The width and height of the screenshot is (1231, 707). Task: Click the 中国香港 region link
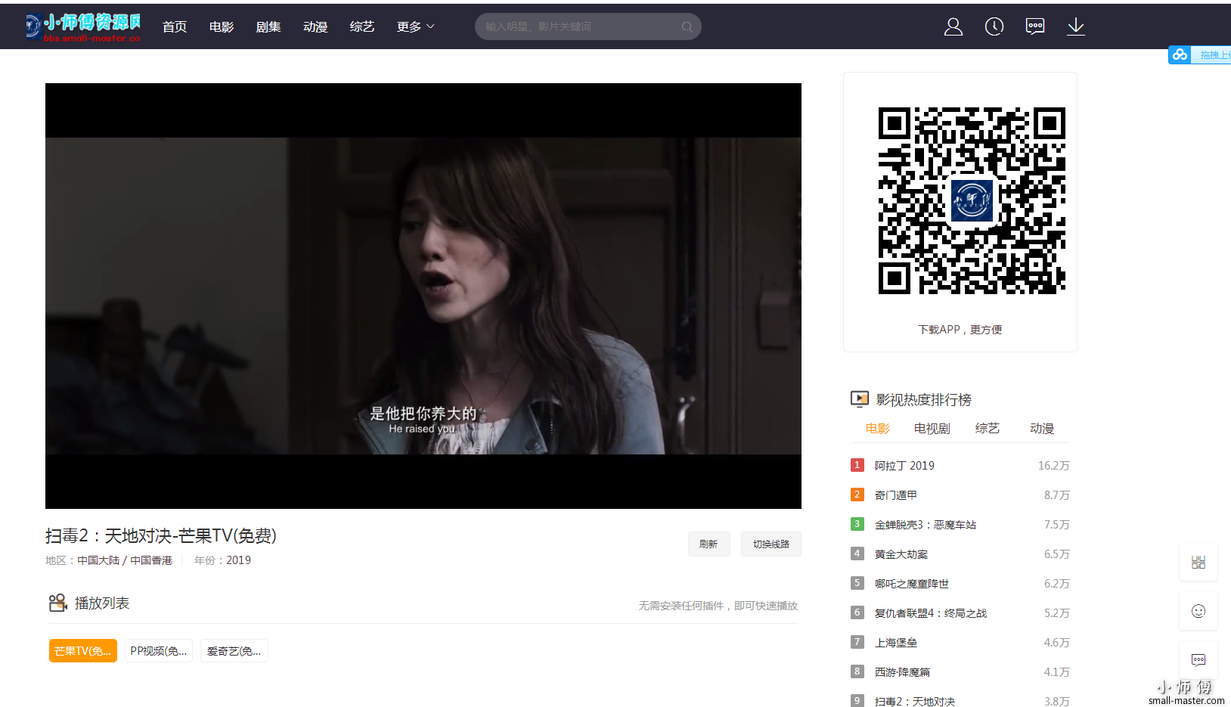[x=151, y=560]
